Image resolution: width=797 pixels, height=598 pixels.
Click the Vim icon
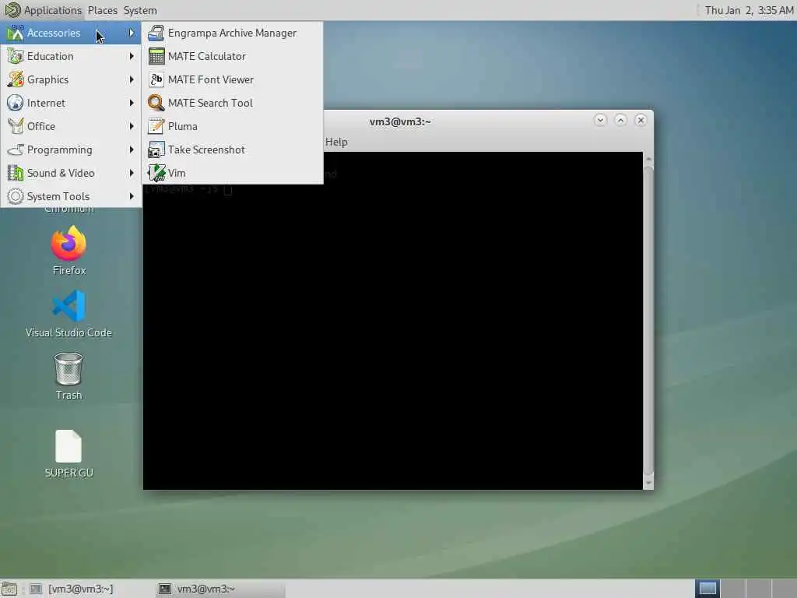(156, 174)
